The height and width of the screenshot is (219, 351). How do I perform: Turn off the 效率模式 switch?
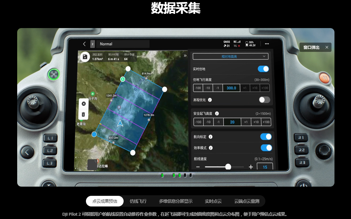coord(266,148)
